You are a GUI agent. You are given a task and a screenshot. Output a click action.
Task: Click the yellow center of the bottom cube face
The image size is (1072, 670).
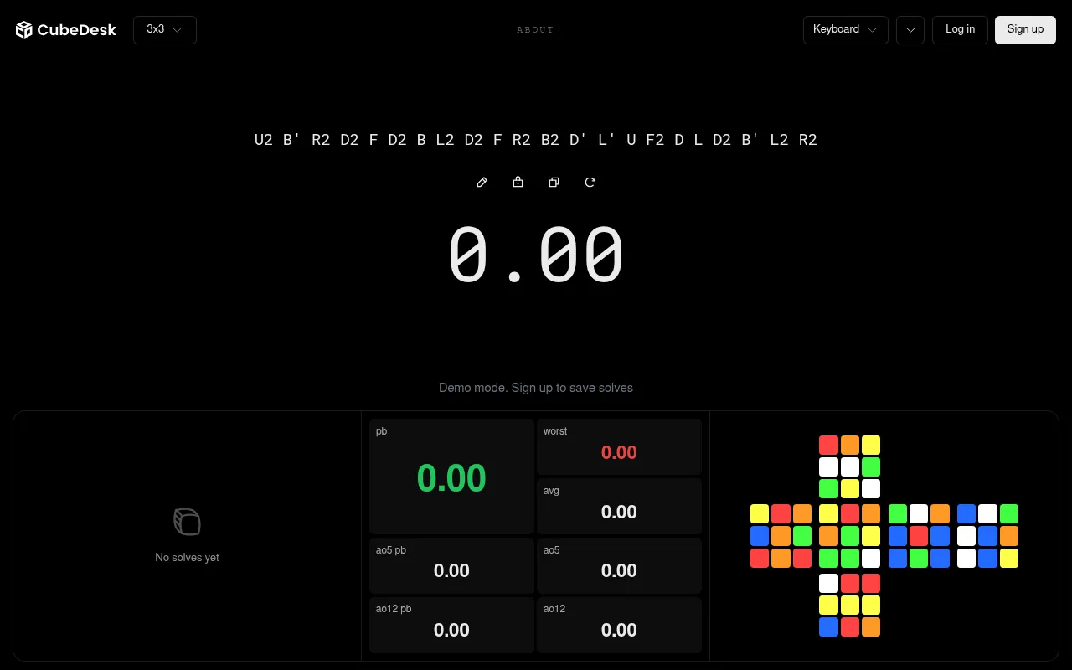point(850,605)
